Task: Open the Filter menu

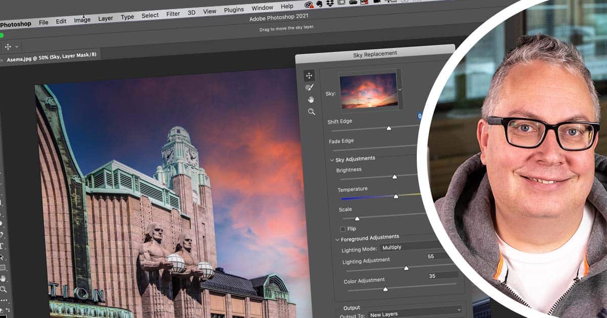Action: pos(173,14)
